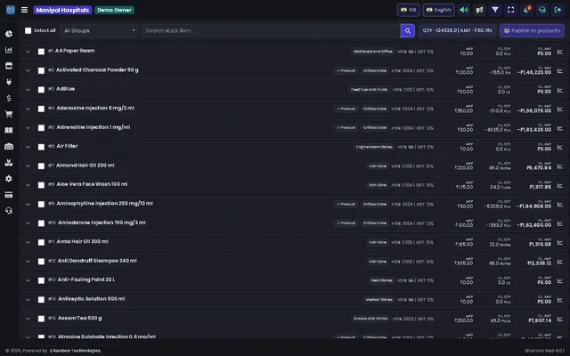The width and height of the screenshot is (570, 356).
Task: Click the Critical Care tag on Adenosine row
Action: point(375,109)
